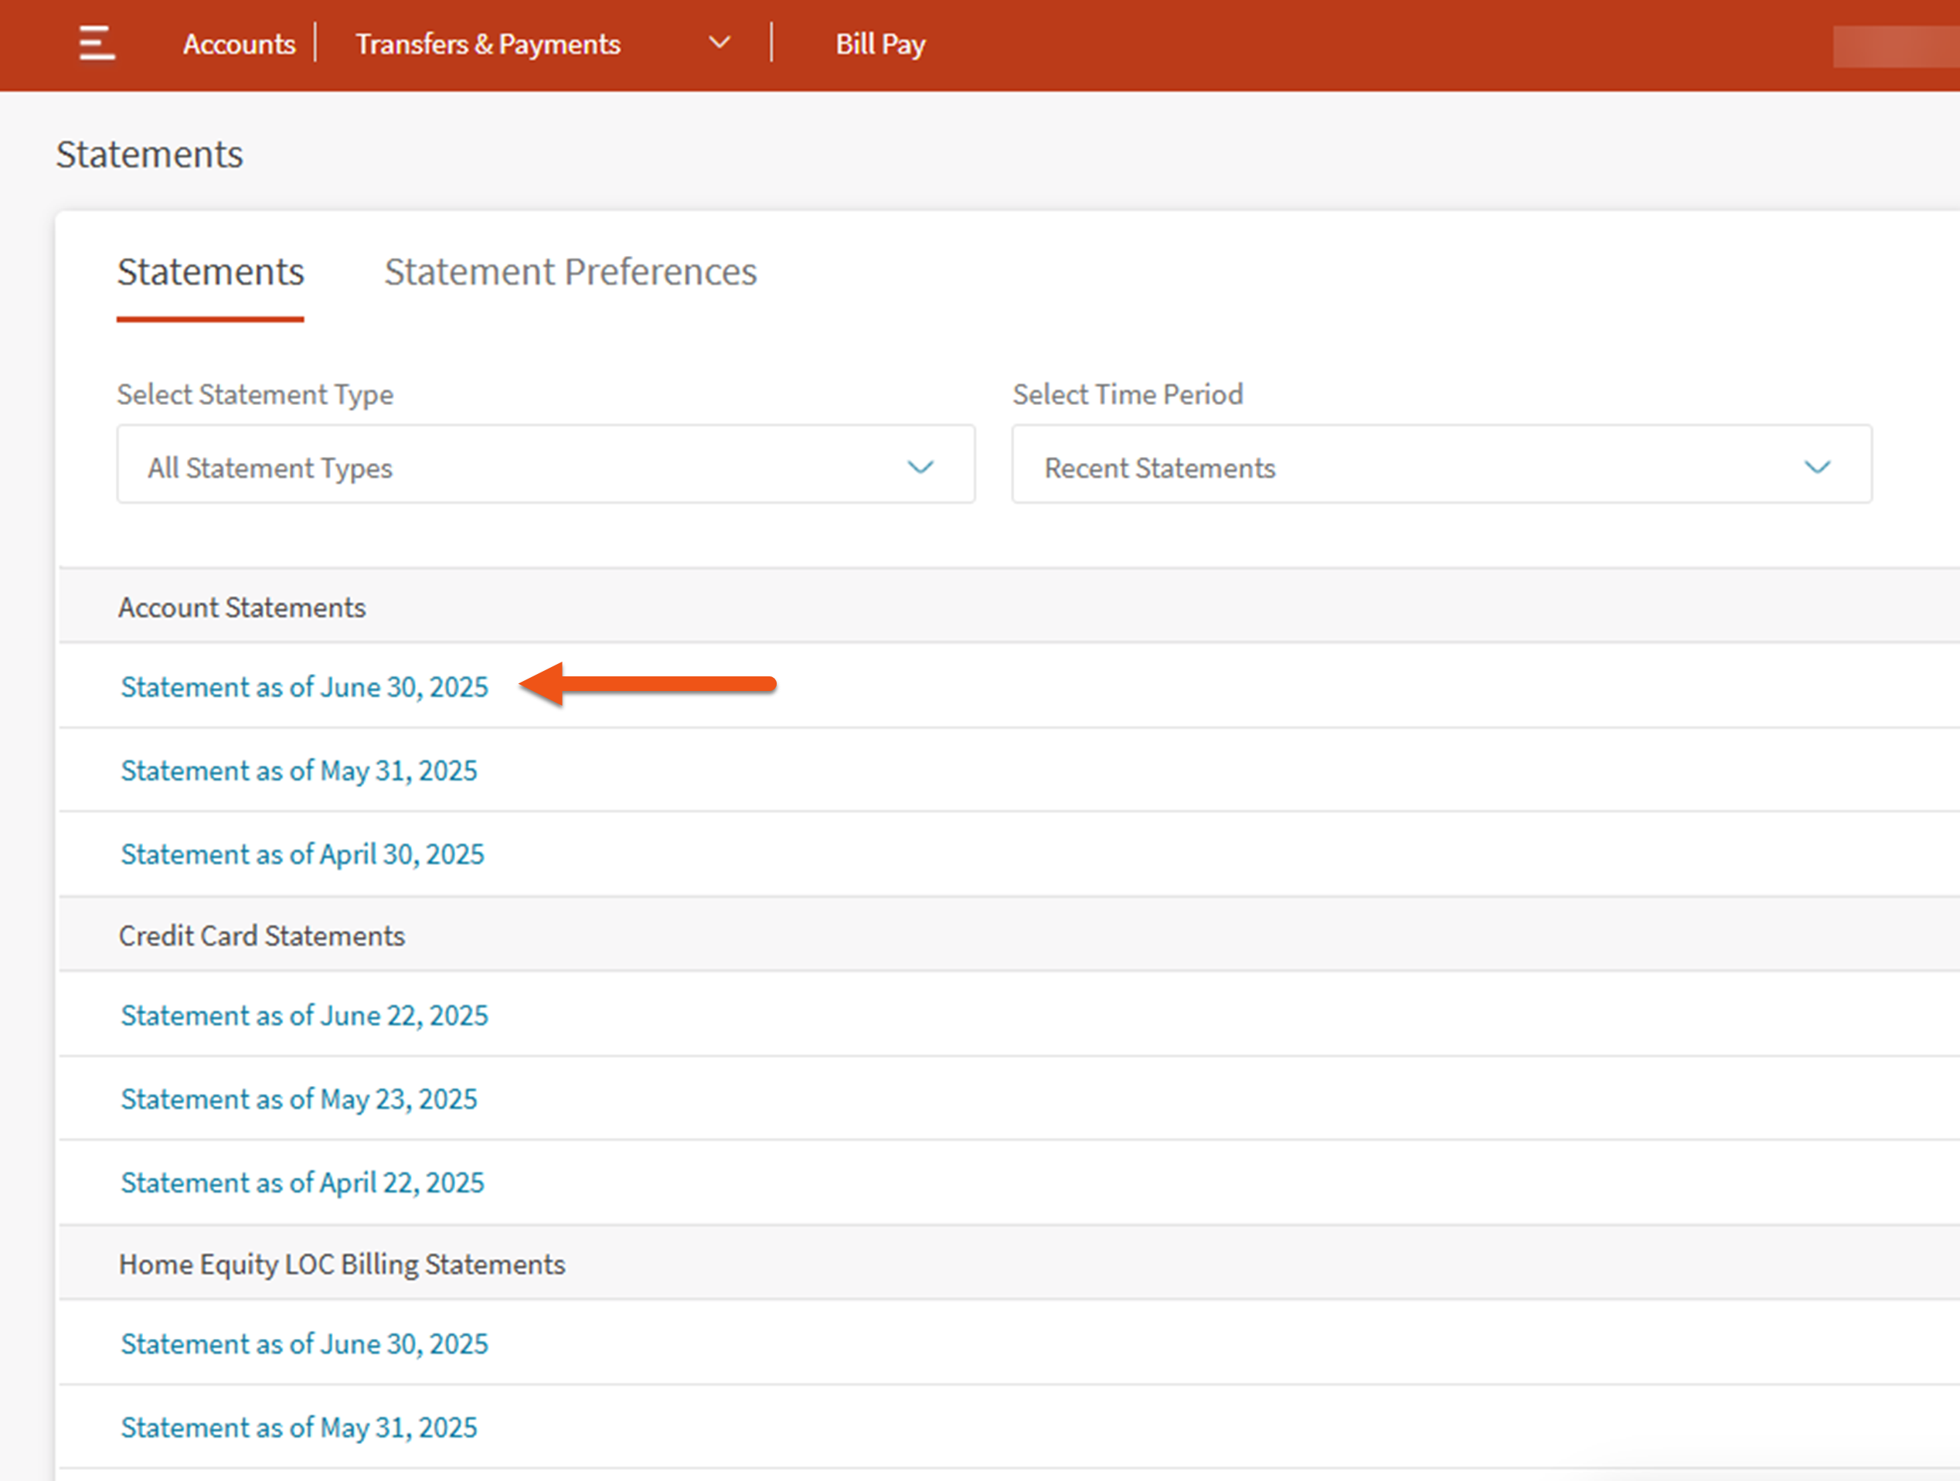1960x1481 pixels.
Task: Open credit card statement of June 22, 2025
Action: click(304, 1015)
